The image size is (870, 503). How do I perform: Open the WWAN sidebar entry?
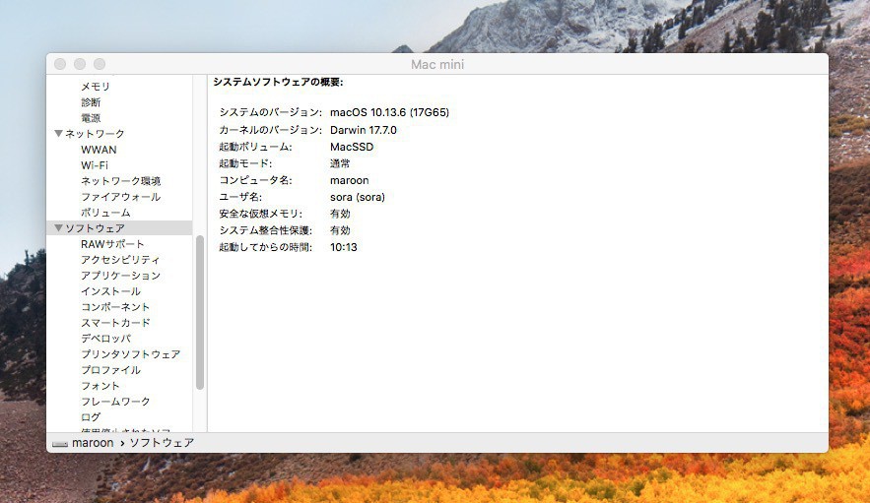tap(99, 150)
